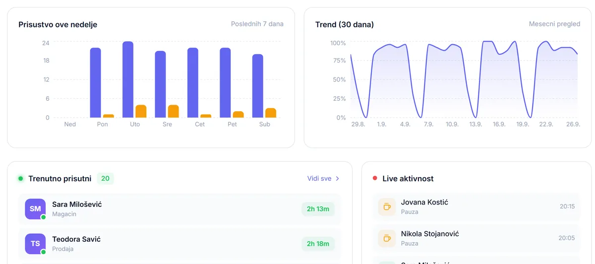Select the 2h 13m duration badge
Image resolution: width=595 pixels, height=264 pixels.
(x=318, y=209)
